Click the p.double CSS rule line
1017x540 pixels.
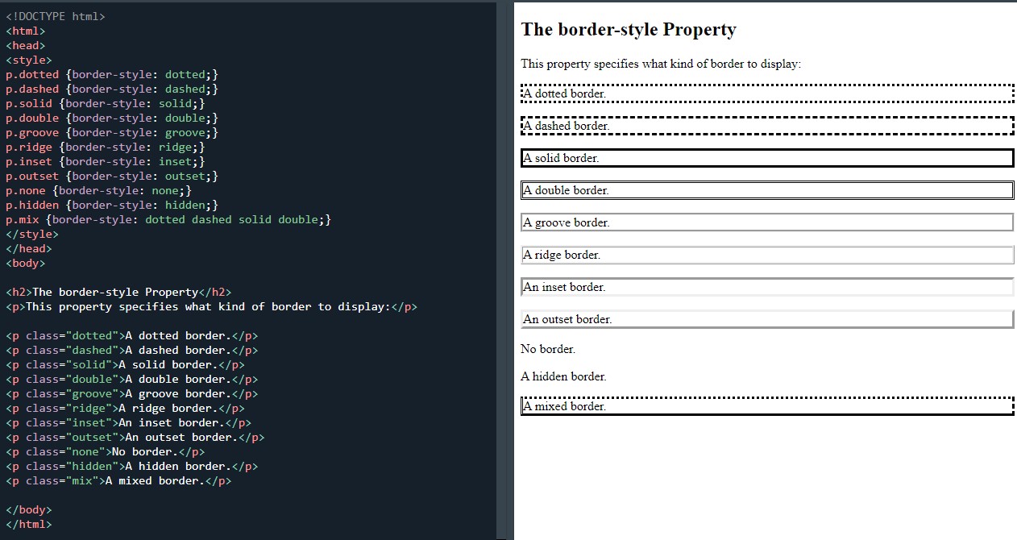pos(112,118)
